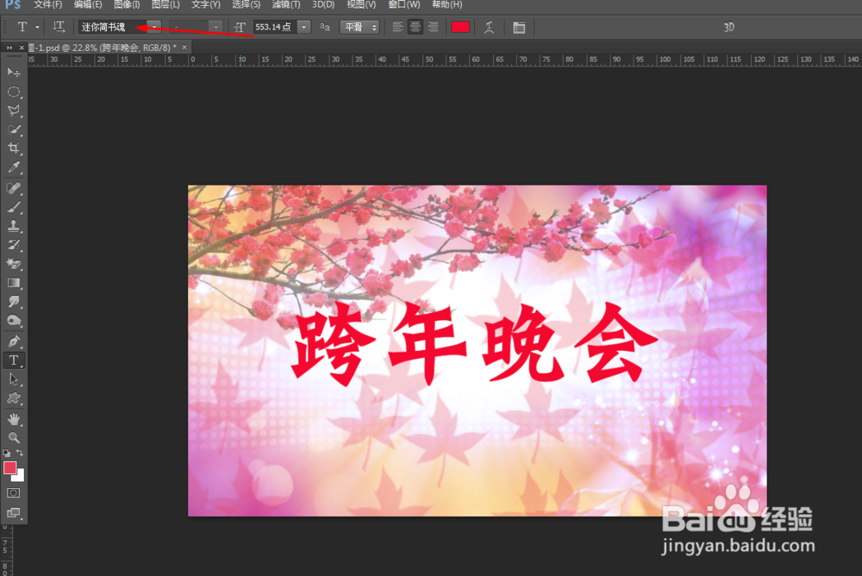Open the font family dropdown
This screenshot has width=862, height=576.
(x=153, y=27)
